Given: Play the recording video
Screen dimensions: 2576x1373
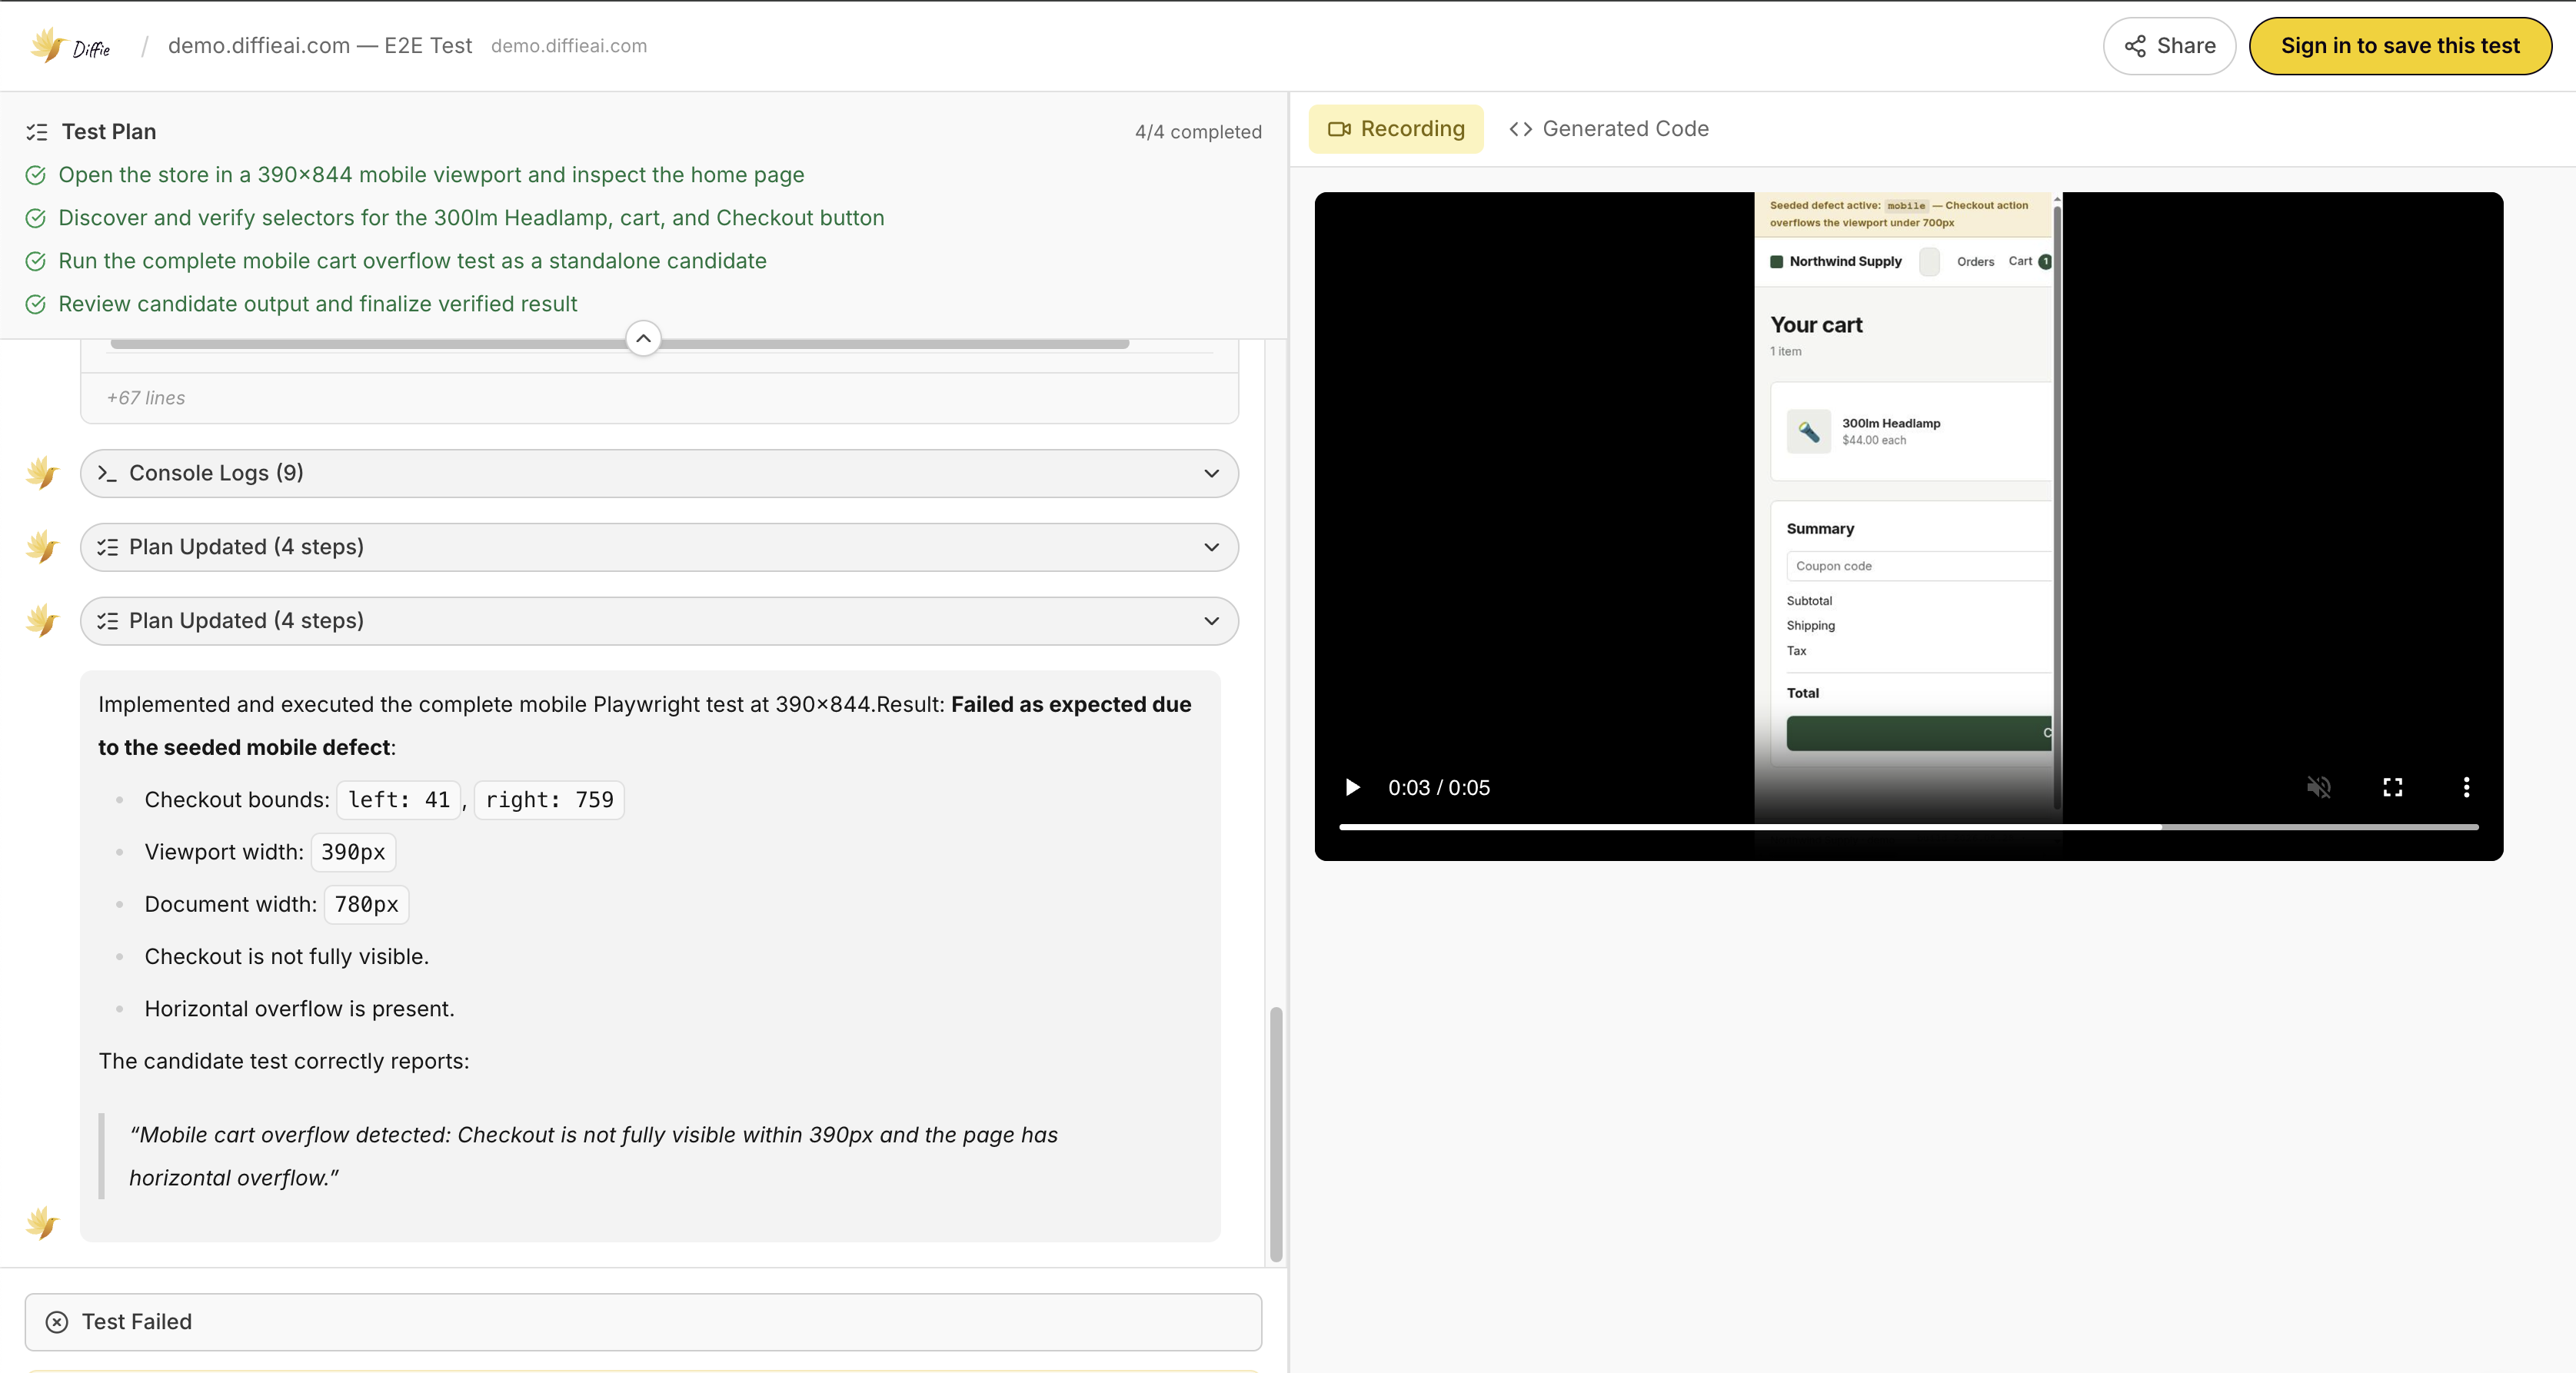Looking at the screenshot, I should [1352, 787].
